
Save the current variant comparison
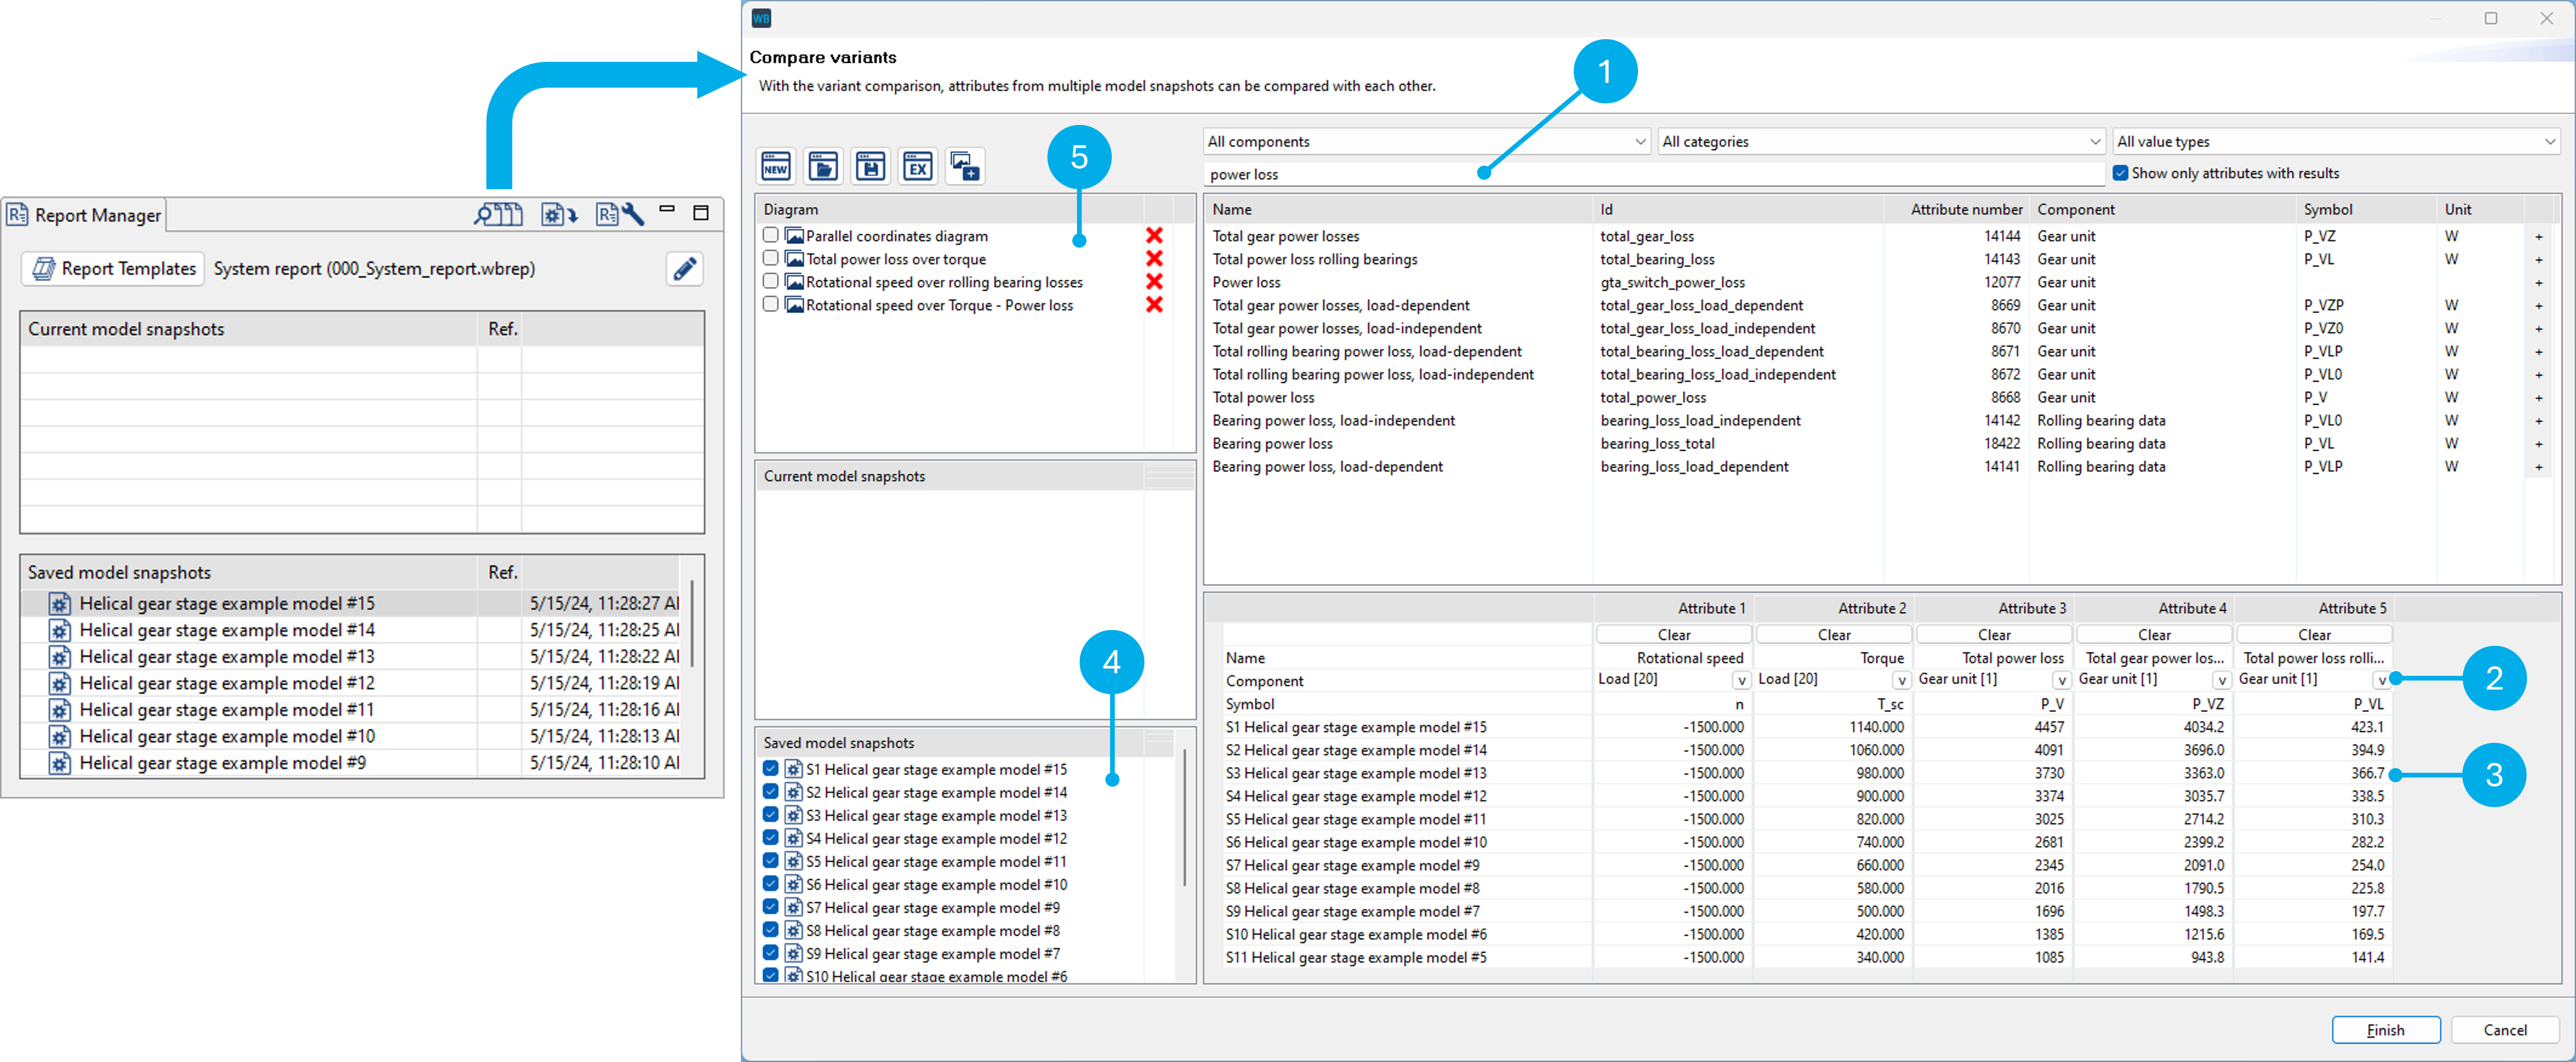pyautogui.click(x=870, y=166)
